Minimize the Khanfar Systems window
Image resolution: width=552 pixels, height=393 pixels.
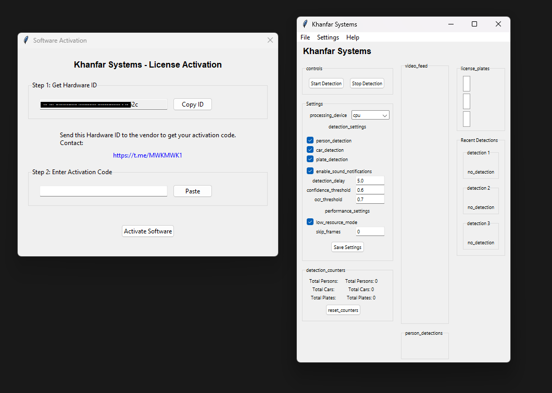(x=451, y=24)
